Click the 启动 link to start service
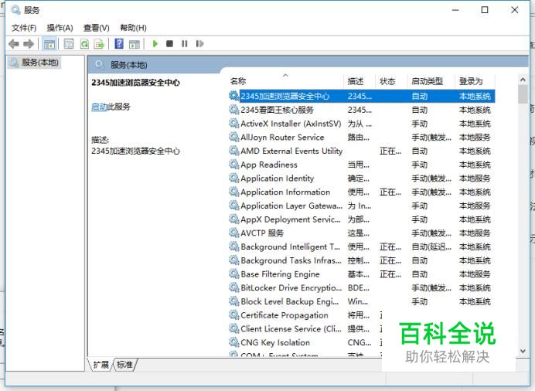Screen dimensions: 535x391 99,107
